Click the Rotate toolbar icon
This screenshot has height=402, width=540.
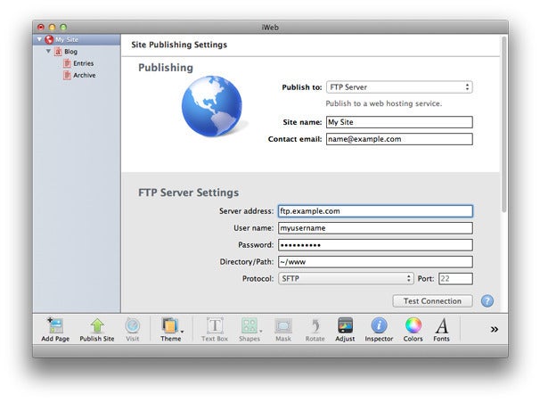pyautogui.click(x=315, y=325)
